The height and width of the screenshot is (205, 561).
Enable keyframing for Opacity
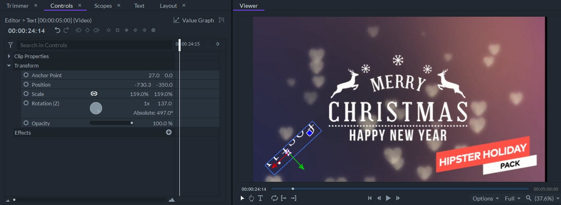coord(26,122)
